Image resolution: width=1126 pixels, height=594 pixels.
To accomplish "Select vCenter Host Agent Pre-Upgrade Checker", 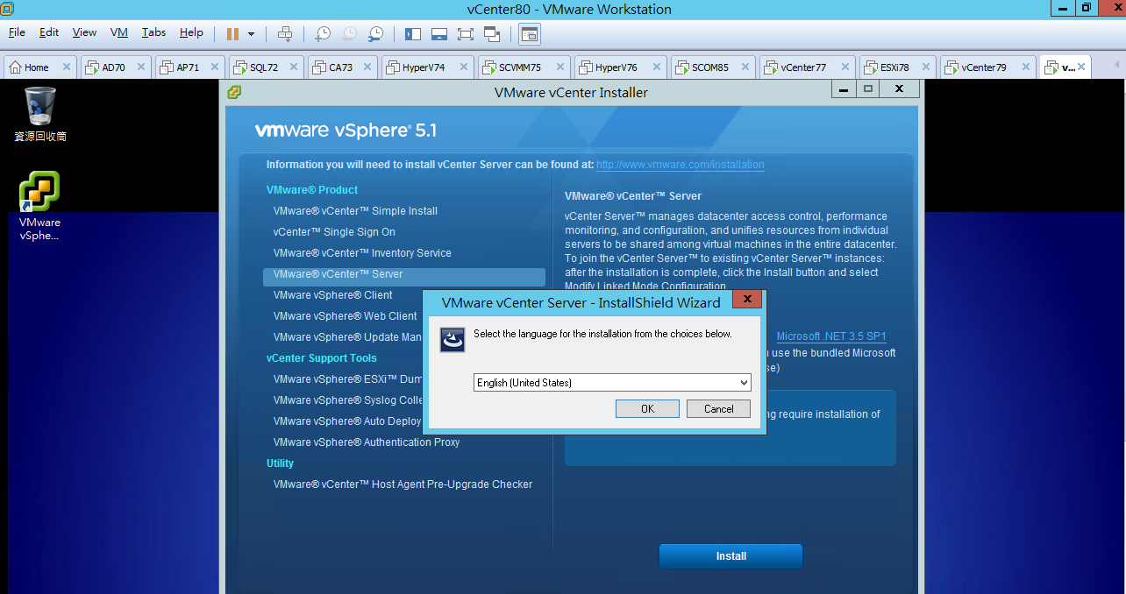I will pos(403,484).
